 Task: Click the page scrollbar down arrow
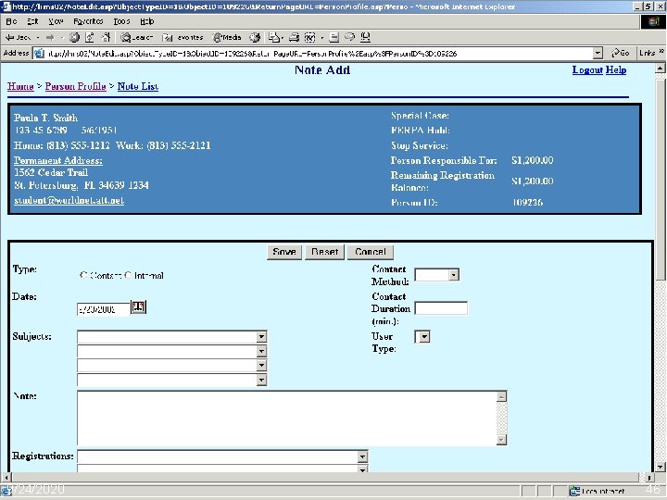[661, 467]
